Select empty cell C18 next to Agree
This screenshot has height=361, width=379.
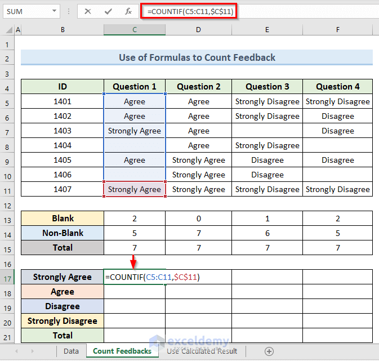coord(135,292)
